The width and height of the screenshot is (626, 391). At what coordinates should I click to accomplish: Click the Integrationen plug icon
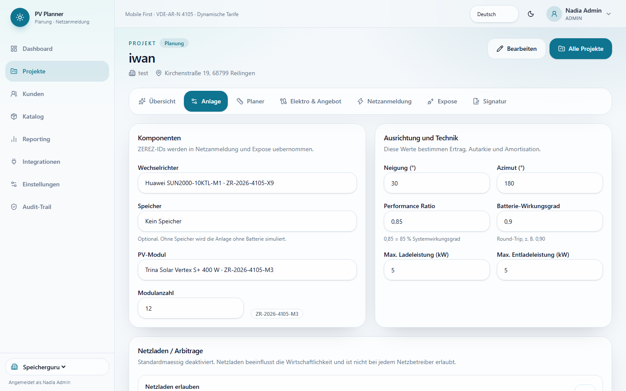14,162
